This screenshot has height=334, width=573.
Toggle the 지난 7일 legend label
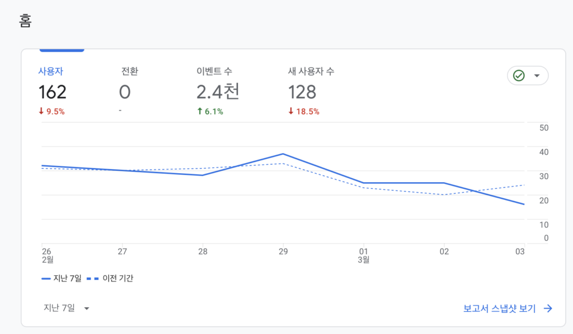(67, 278)
